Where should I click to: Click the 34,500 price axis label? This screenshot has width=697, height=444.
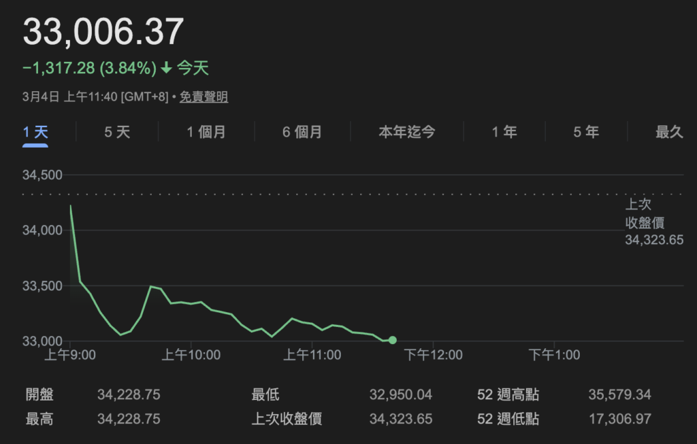pyautogui.click(x=43, y=175)
